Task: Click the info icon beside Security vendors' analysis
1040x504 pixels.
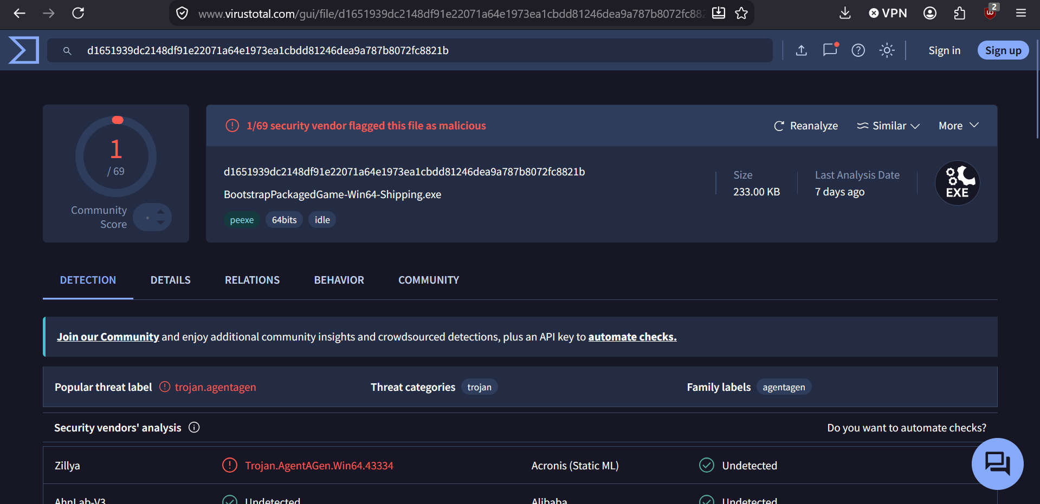Action: (x=194, y=428)
